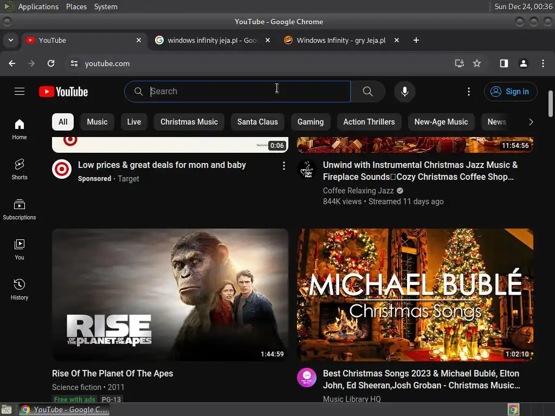Open the You section in sidebar

click(20, 250)
